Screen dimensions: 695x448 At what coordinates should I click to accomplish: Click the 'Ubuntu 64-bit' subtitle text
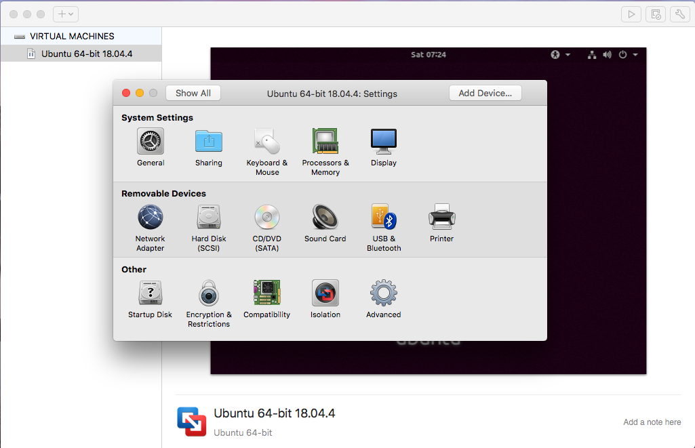point(243,432)
